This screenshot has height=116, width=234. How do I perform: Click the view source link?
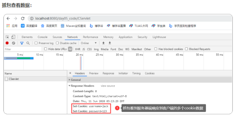point(108,86)
